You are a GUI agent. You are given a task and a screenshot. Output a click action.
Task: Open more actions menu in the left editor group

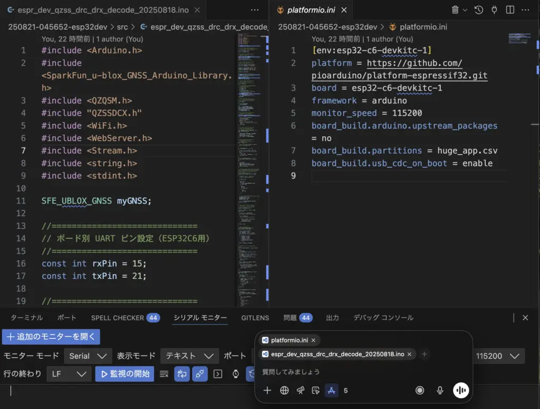tap(255, 9)
